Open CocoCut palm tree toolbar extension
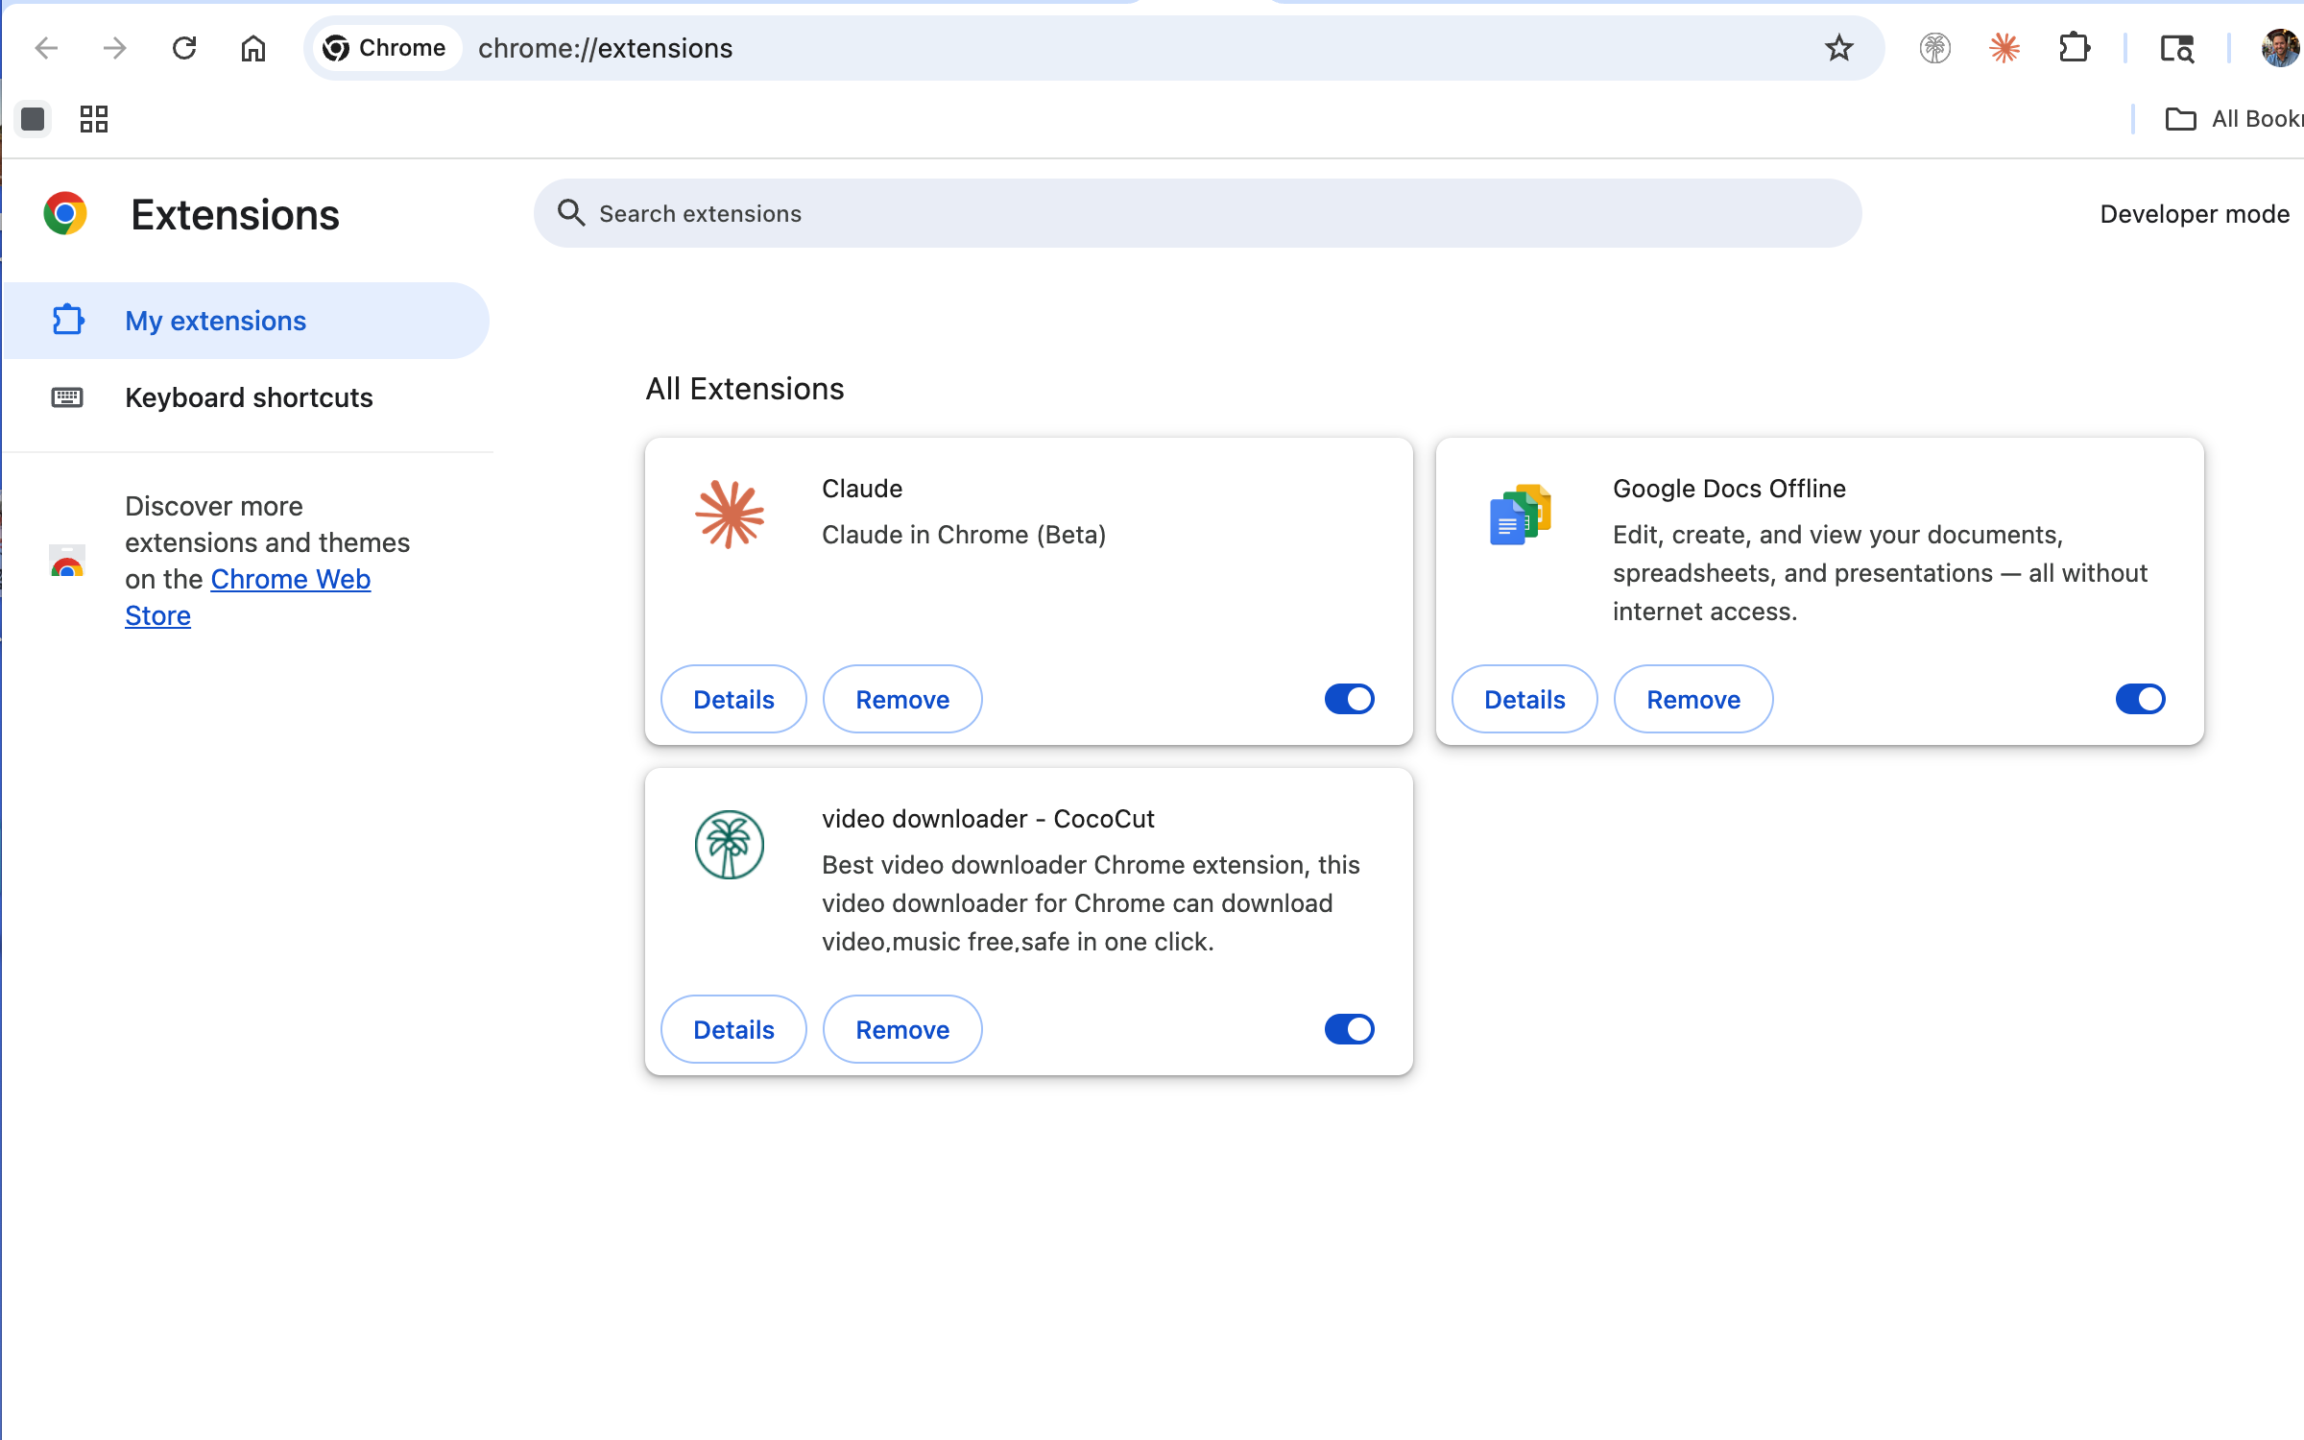 coord(1935,48)
